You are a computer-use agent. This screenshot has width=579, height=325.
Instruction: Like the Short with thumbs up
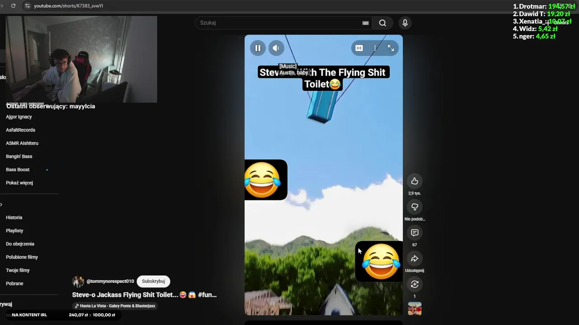(x=414, y=181)
